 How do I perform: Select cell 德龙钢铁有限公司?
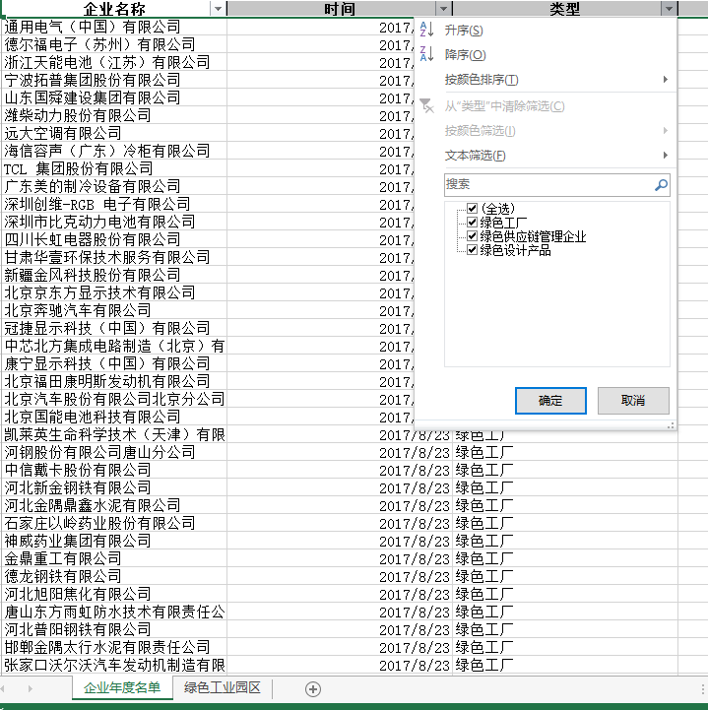[x=114, y=576]
